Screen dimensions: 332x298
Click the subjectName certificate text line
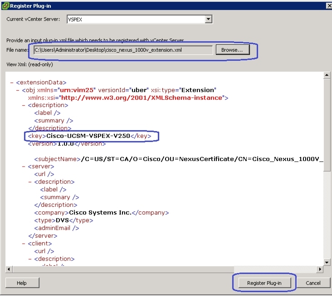pyautogui.click(x=179, y=159)
